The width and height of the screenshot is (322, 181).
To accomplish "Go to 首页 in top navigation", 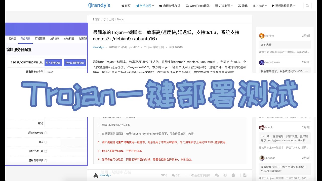I will (x=126, y=6).
